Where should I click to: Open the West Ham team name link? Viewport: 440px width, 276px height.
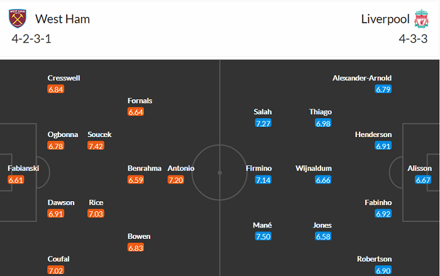(62, 19)
